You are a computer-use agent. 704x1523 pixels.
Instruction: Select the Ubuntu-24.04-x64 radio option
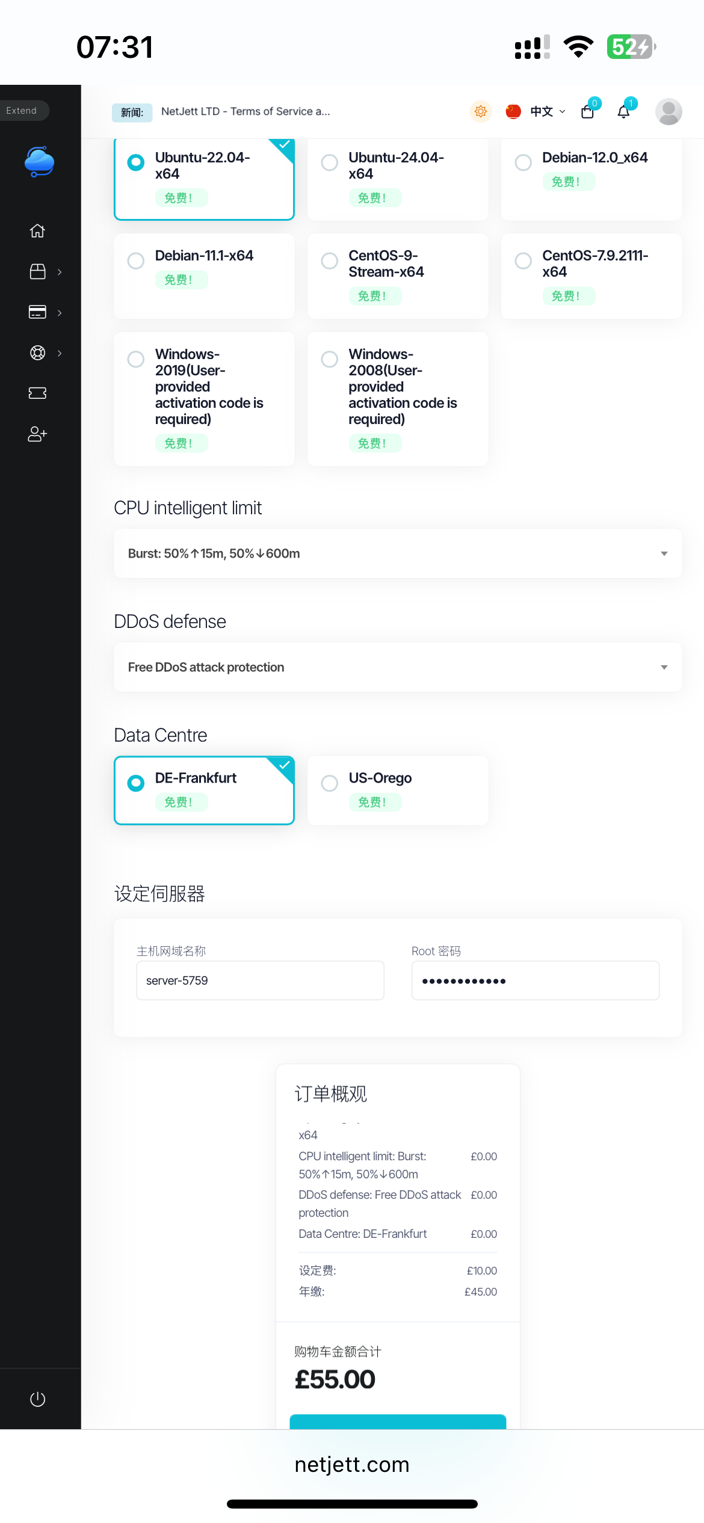pyautogui.click(x=398, y=179)
